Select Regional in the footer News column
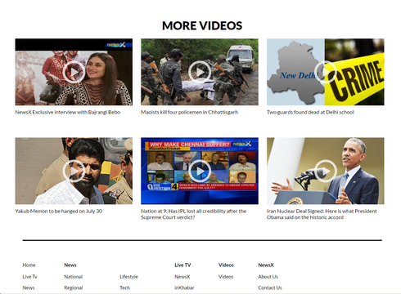The width and height of the screenshot is (401, 294). click(74, 287)
